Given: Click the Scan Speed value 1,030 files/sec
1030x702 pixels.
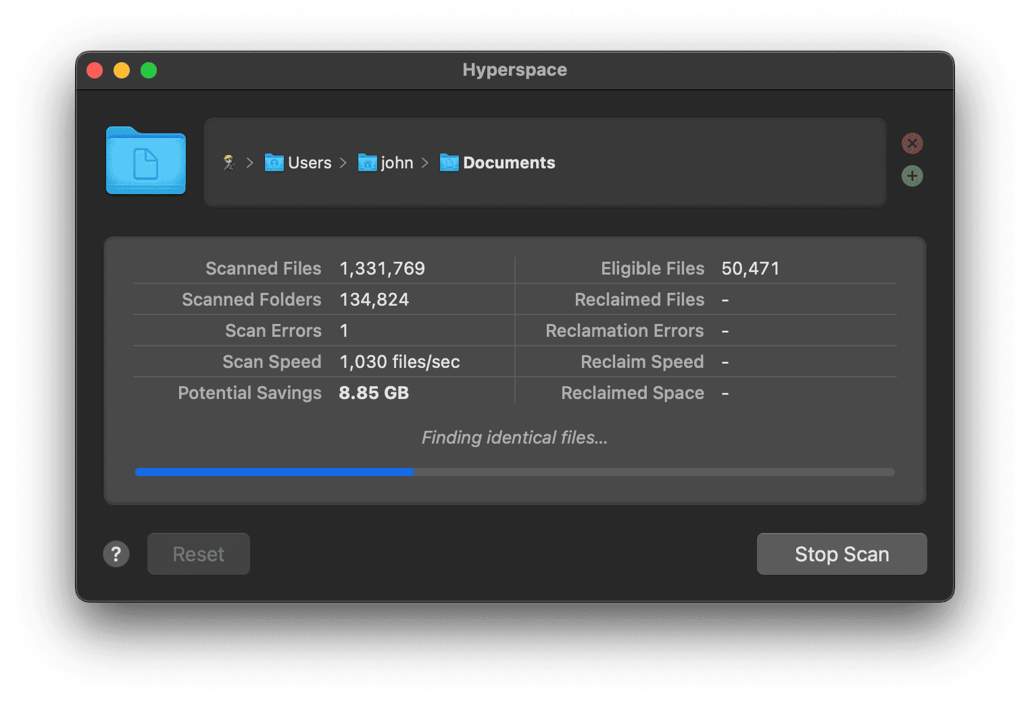Looking at the screenshot, I should [399, 362].
